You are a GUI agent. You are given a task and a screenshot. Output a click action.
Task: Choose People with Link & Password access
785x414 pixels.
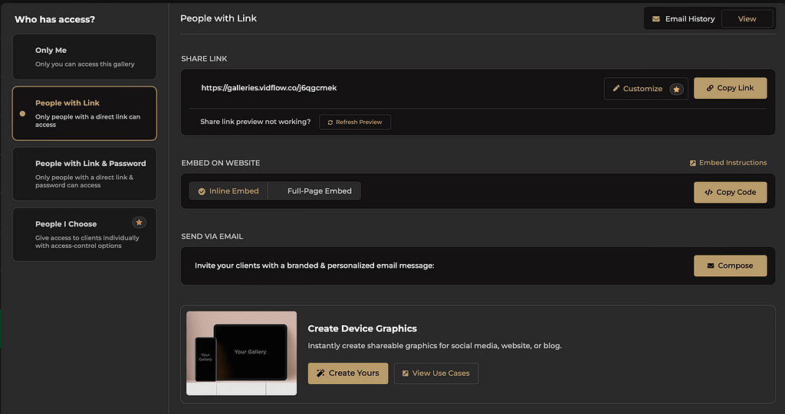(x=84, y=174)
